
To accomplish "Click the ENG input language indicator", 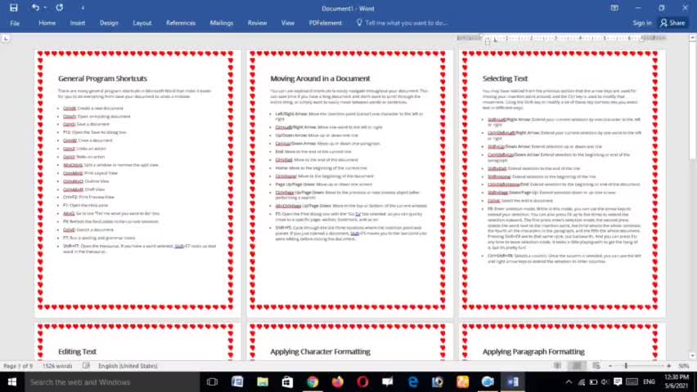I will [649, 381].
